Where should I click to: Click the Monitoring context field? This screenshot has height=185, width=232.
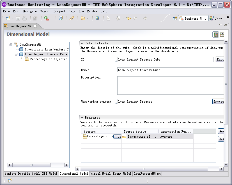[x=164, y=101]
